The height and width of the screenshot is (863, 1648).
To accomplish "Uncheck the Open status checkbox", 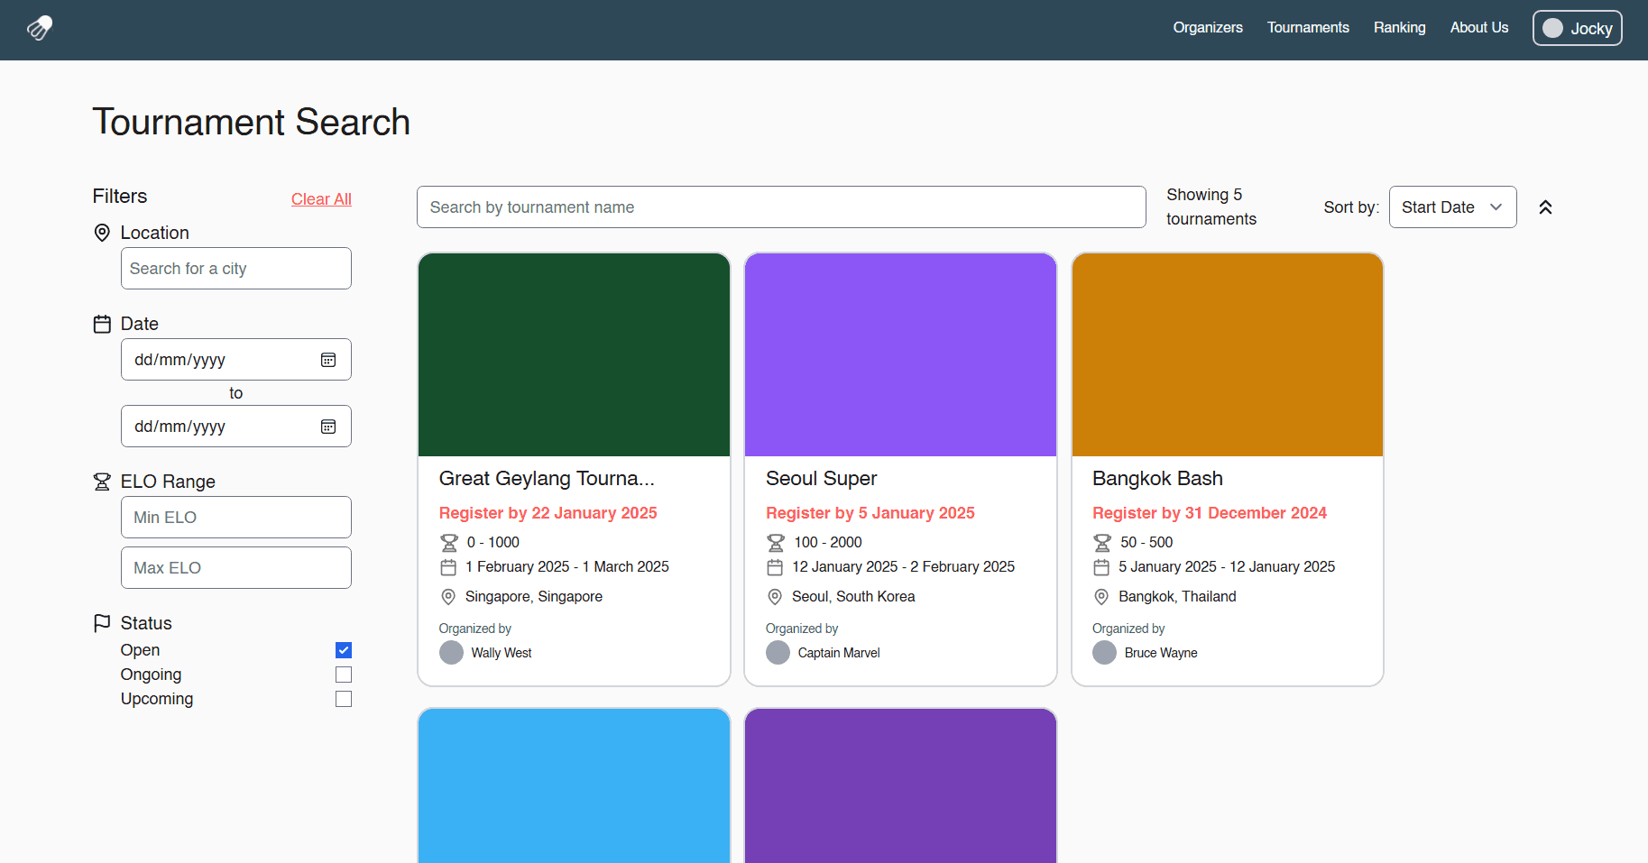I will (343, 649).
